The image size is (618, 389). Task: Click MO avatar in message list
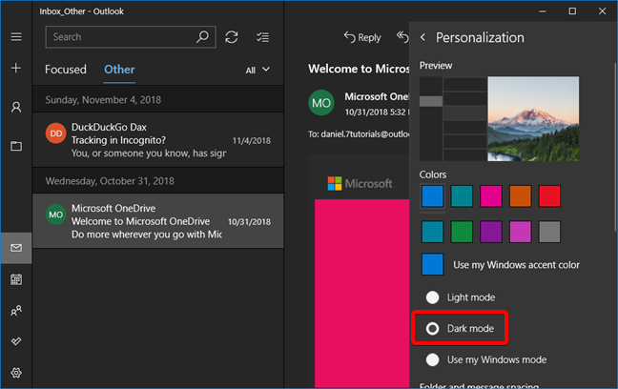click(55, 215)
